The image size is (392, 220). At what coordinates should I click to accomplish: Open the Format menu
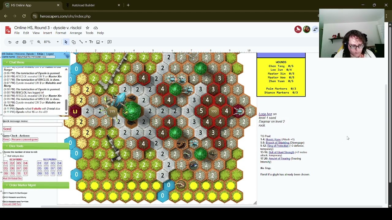61,33
